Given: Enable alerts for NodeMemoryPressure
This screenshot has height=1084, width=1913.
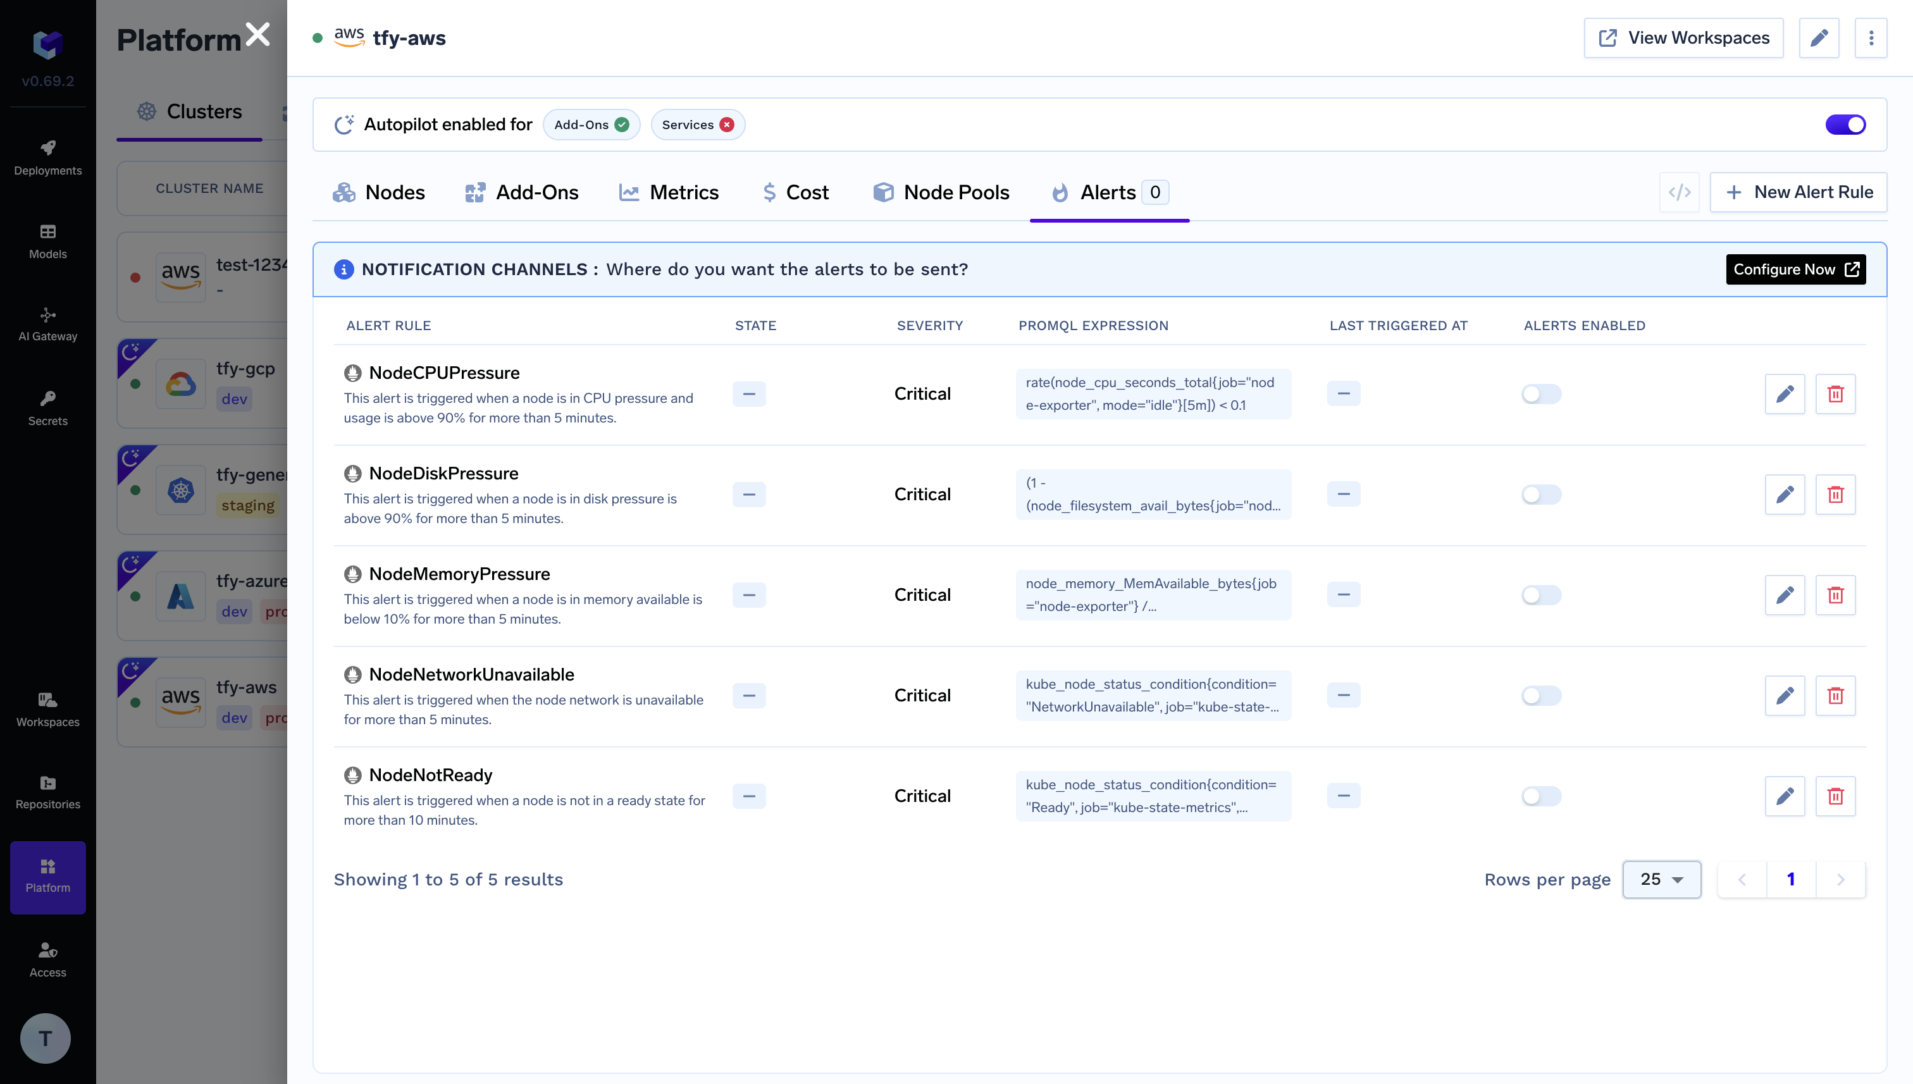Looking at the screenshot, I should click(x=1540, y=595).
